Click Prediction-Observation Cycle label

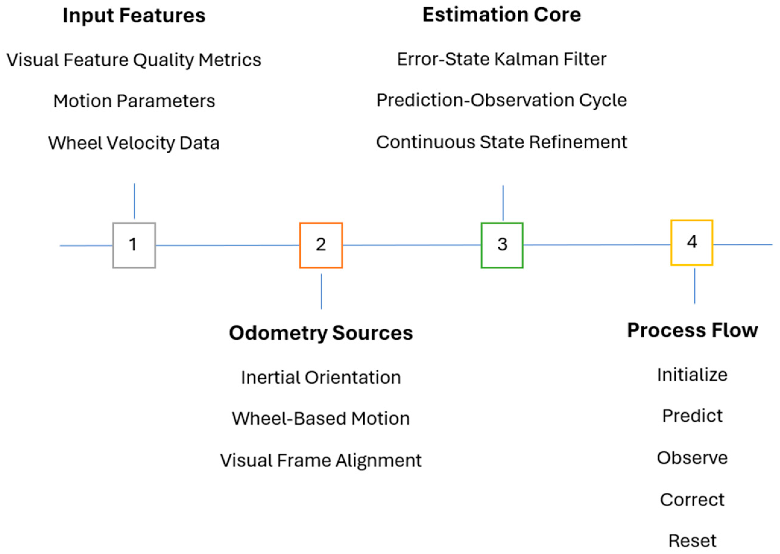point(502,101)
